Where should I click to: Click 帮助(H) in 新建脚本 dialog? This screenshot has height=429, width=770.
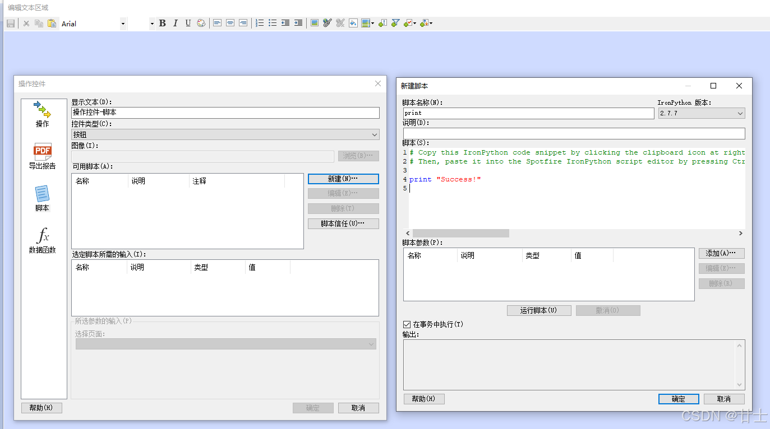(424, 399)
